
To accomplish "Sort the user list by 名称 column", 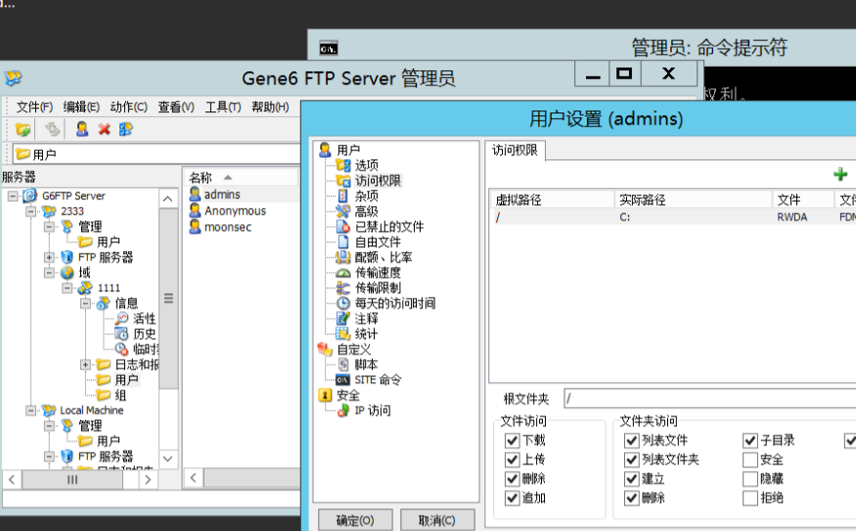I will coord(241,177).
